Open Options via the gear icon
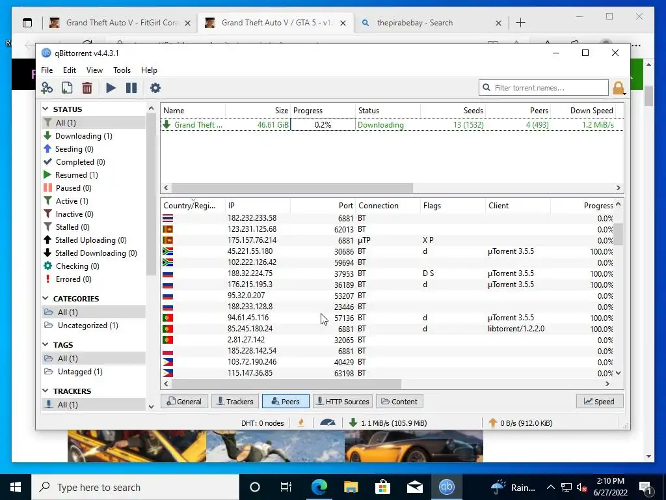The height and width of the screenshot is (500, 666). (155, 88)
